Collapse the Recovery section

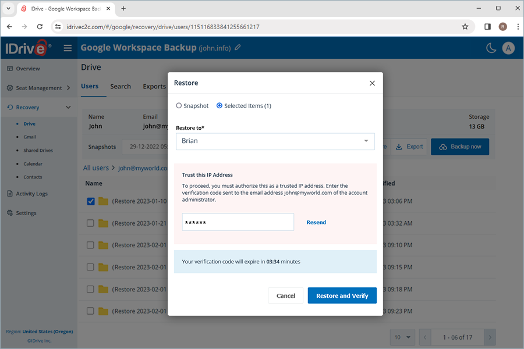pyautogui.click(x=38, y=107)
